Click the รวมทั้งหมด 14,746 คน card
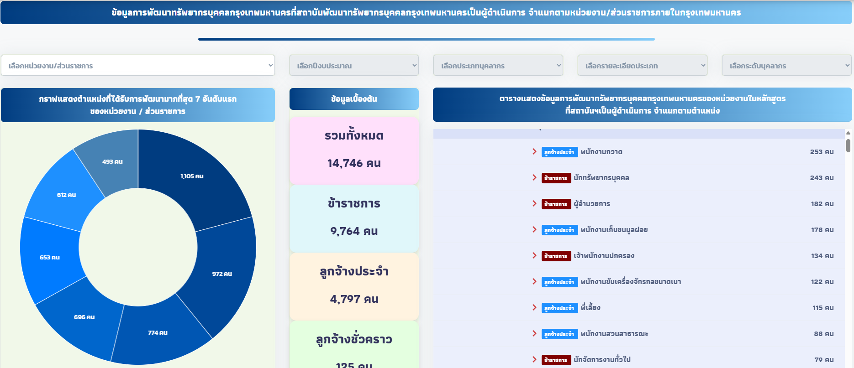This screenshot has width=854, height=368. pyautogui.click(x=354, y=150)
